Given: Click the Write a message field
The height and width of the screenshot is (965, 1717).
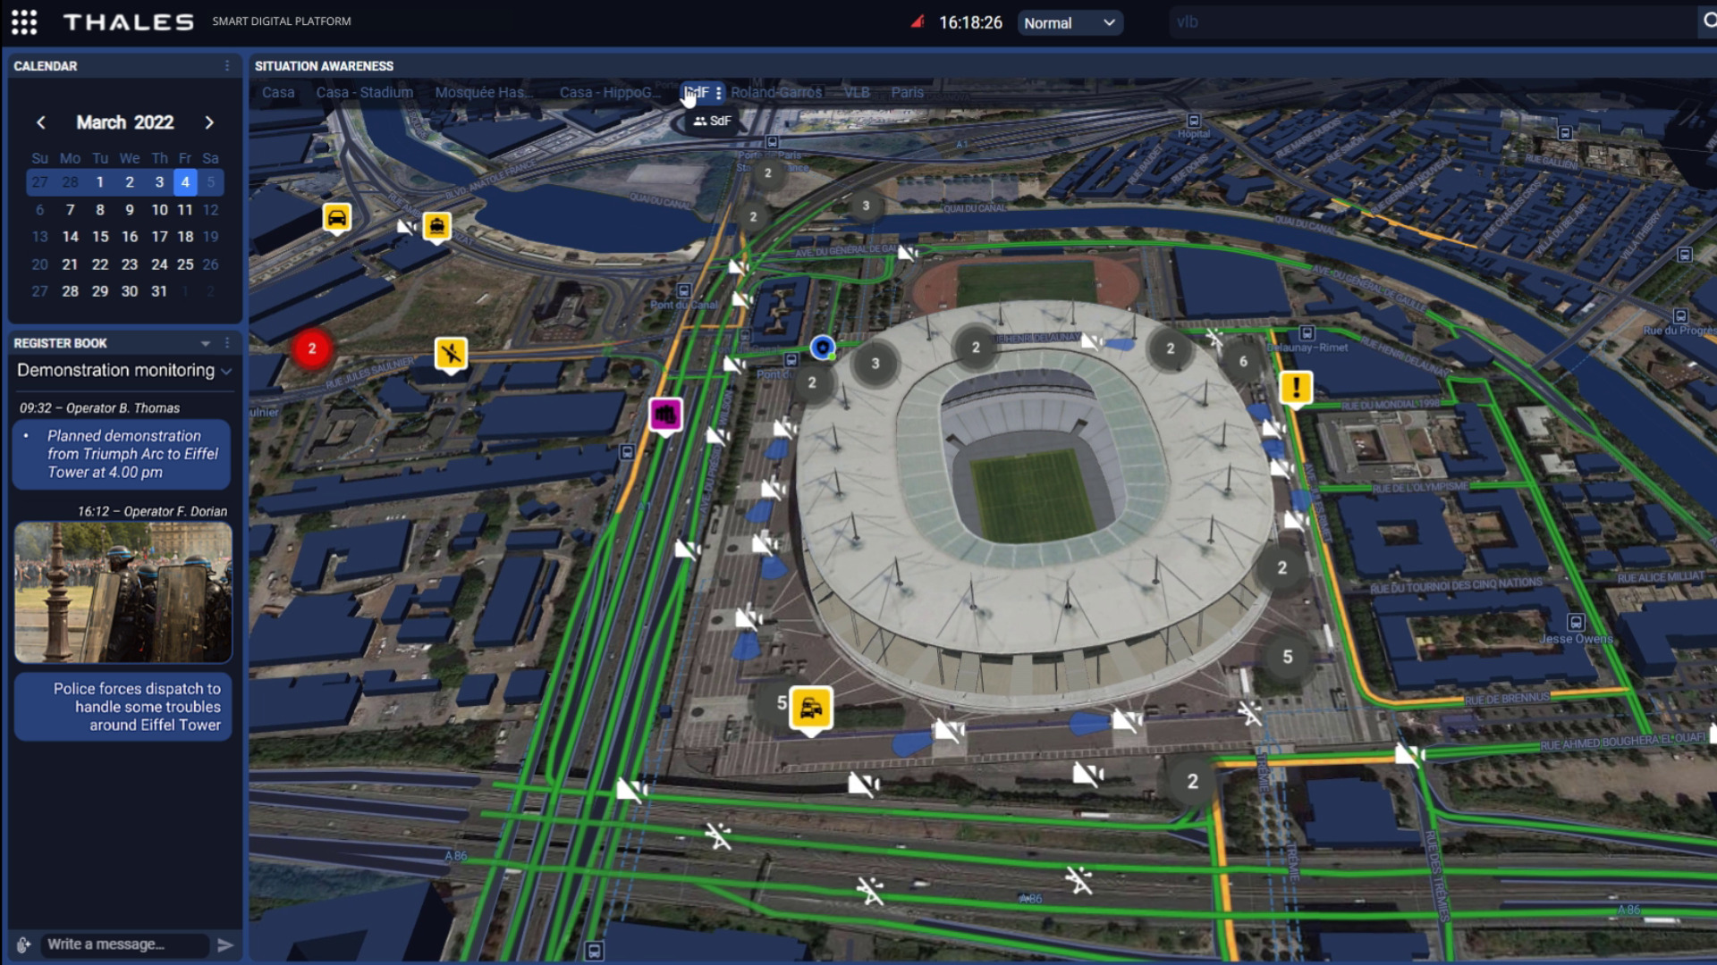Looking at the screenshot, I should click(125, 944).
